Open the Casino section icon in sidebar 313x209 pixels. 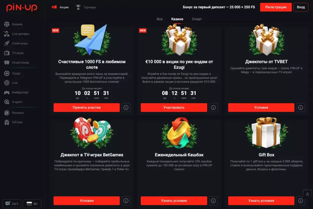(7, 24)
